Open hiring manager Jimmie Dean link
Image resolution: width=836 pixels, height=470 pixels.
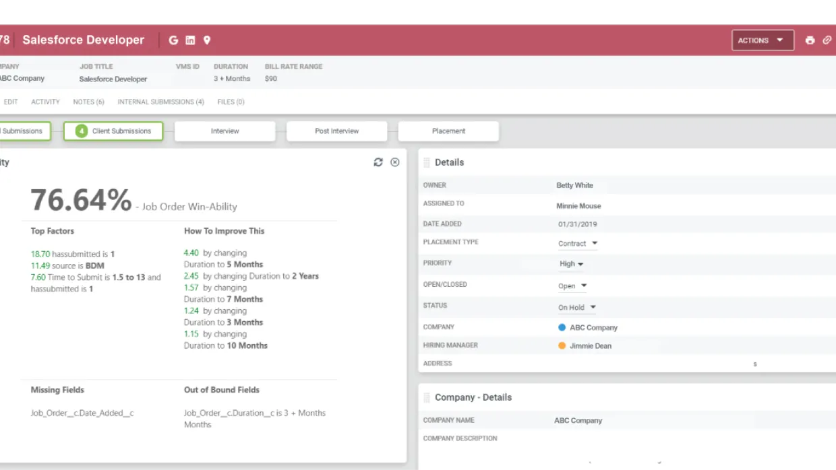click(591, 346)
